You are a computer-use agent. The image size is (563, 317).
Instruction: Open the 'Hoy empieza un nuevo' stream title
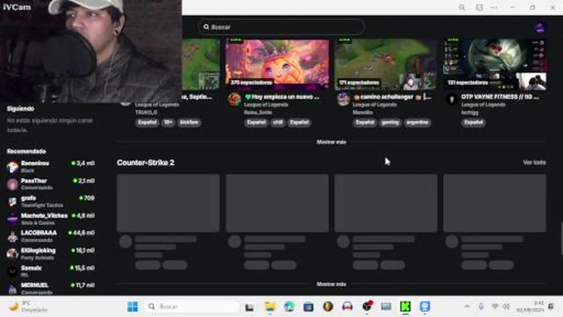tap(282, 97)
